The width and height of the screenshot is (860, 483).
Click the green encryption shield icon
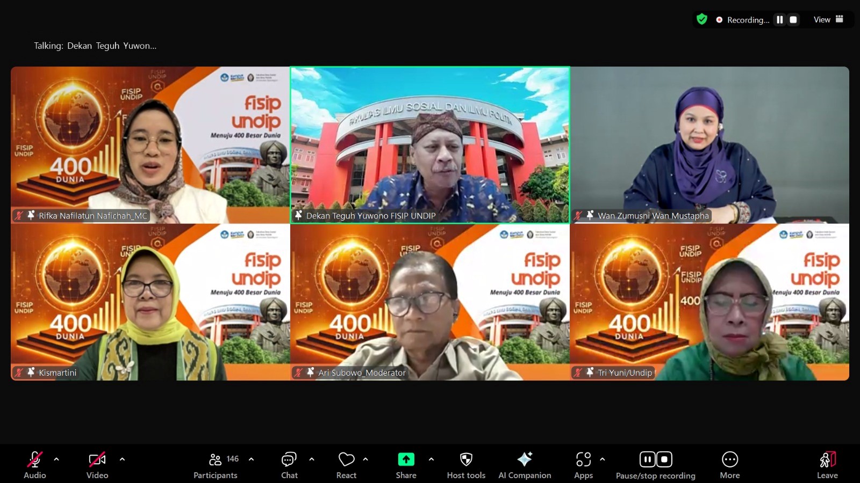click(x=701, y=20)
